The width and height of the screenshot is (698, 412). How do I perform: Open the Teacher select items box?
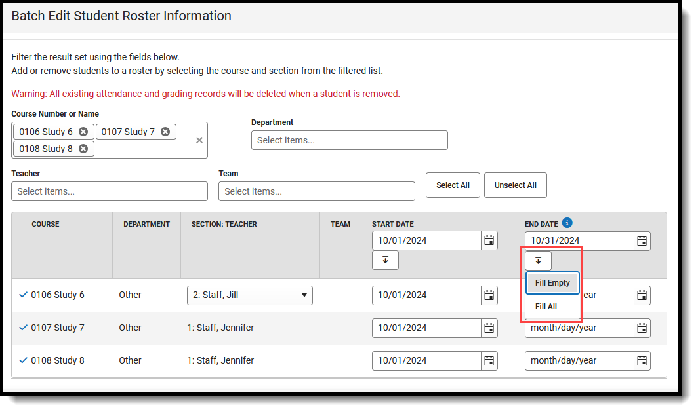[110, 191]
